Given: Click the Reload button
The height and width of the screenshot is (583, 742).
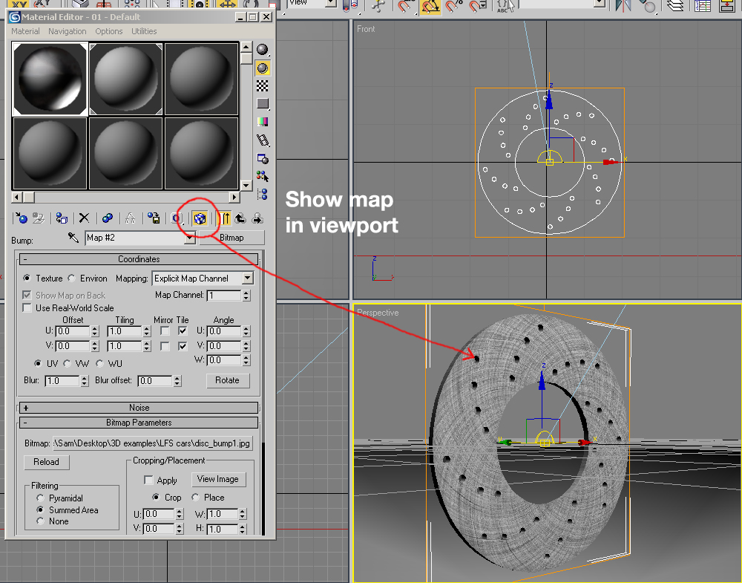Looking at the screenshot, I should coord(46,462).
